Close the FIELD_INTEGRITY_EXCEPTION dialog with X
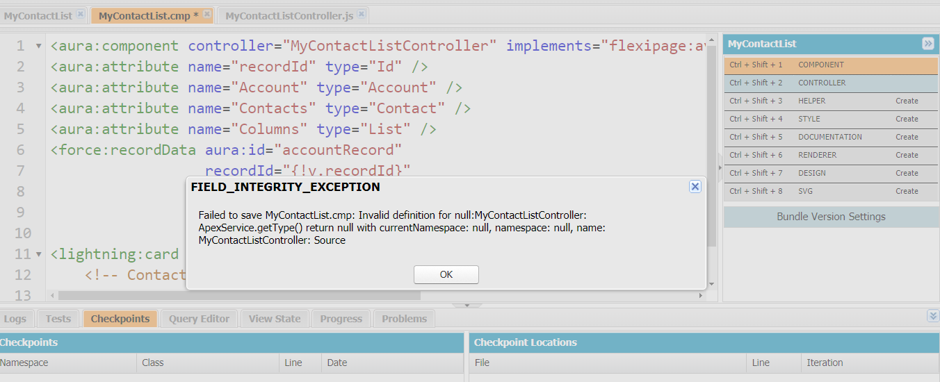940x382 pixels. 695,187
